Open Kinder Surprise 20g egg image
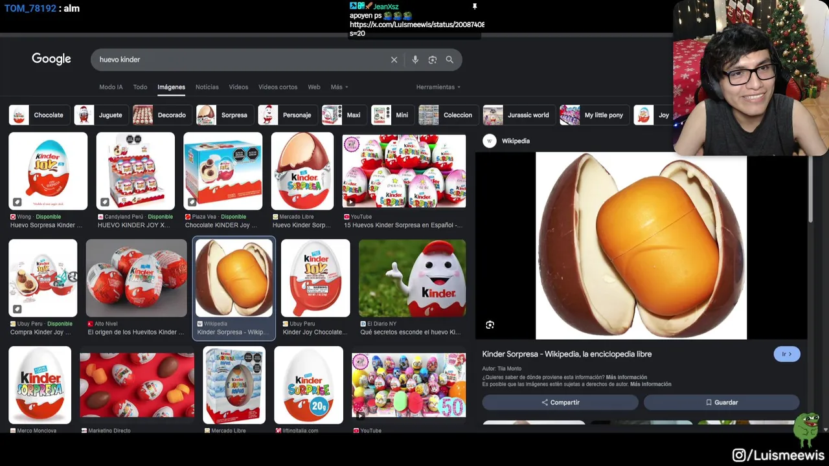The image size is (829, 466). click(x=308, y=385)
